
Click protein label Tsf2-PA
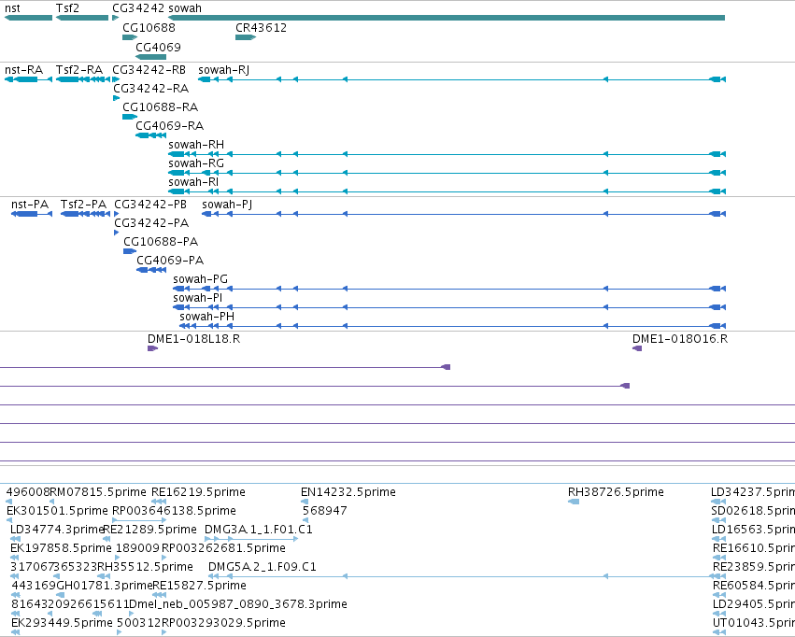(84, 205)
